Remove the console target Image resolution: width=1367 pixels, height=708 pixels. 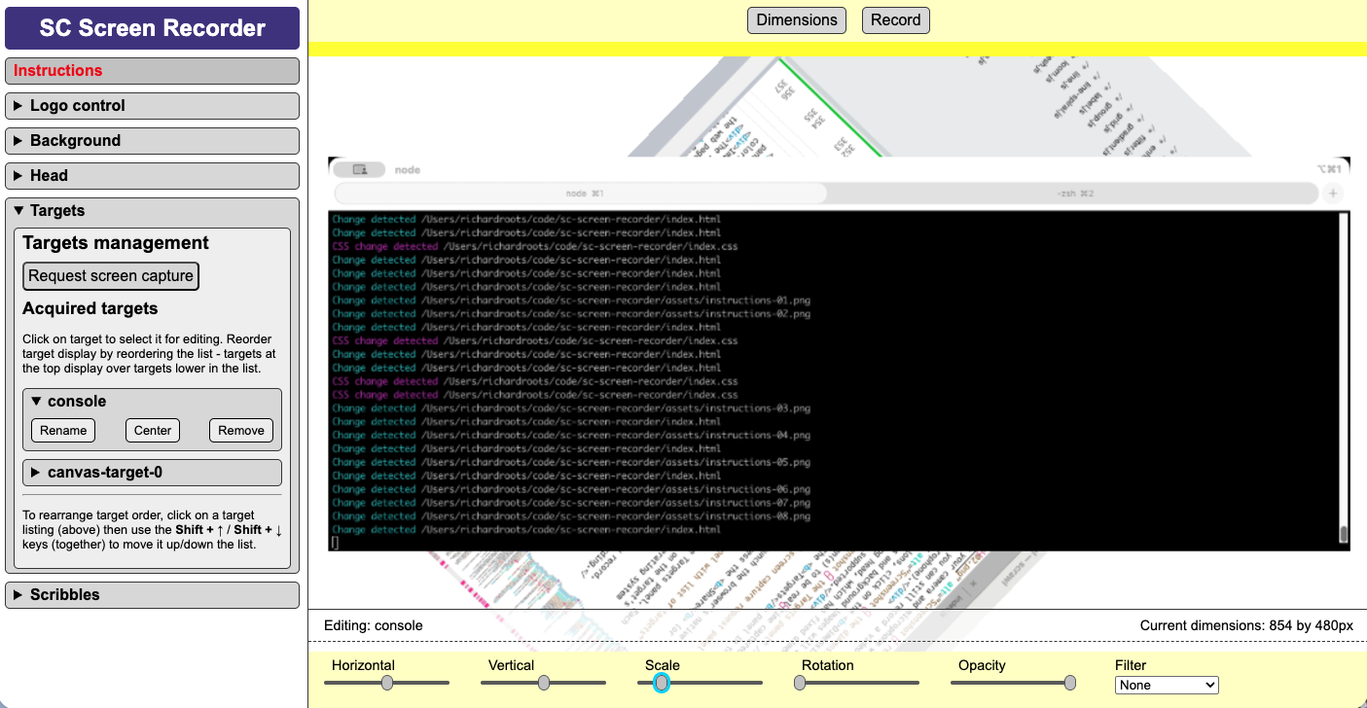[x=240, y=430]
